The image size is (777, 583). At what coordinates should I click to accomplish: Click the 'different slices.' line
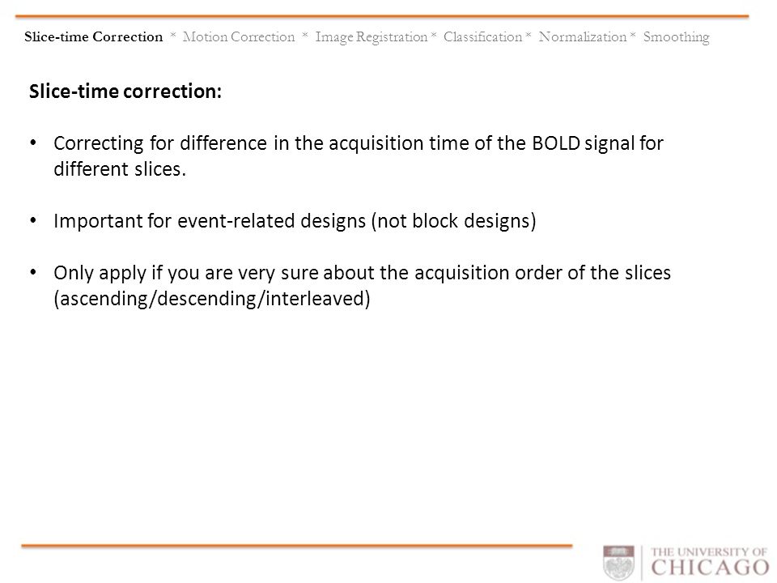click(x=120, y=169)
